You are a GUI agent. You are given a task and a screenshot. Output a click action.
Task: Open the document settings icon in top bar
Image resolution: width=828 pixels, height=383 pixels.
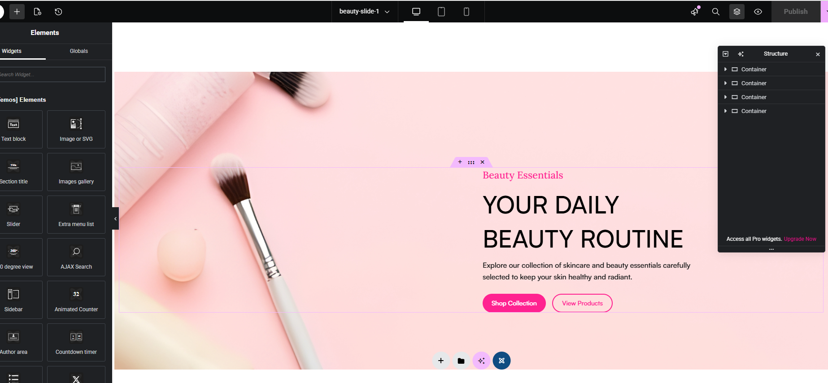(38, 12)
